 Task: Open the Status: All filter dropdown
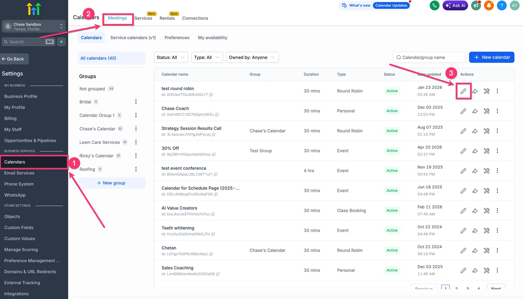(x=171, y=57)
